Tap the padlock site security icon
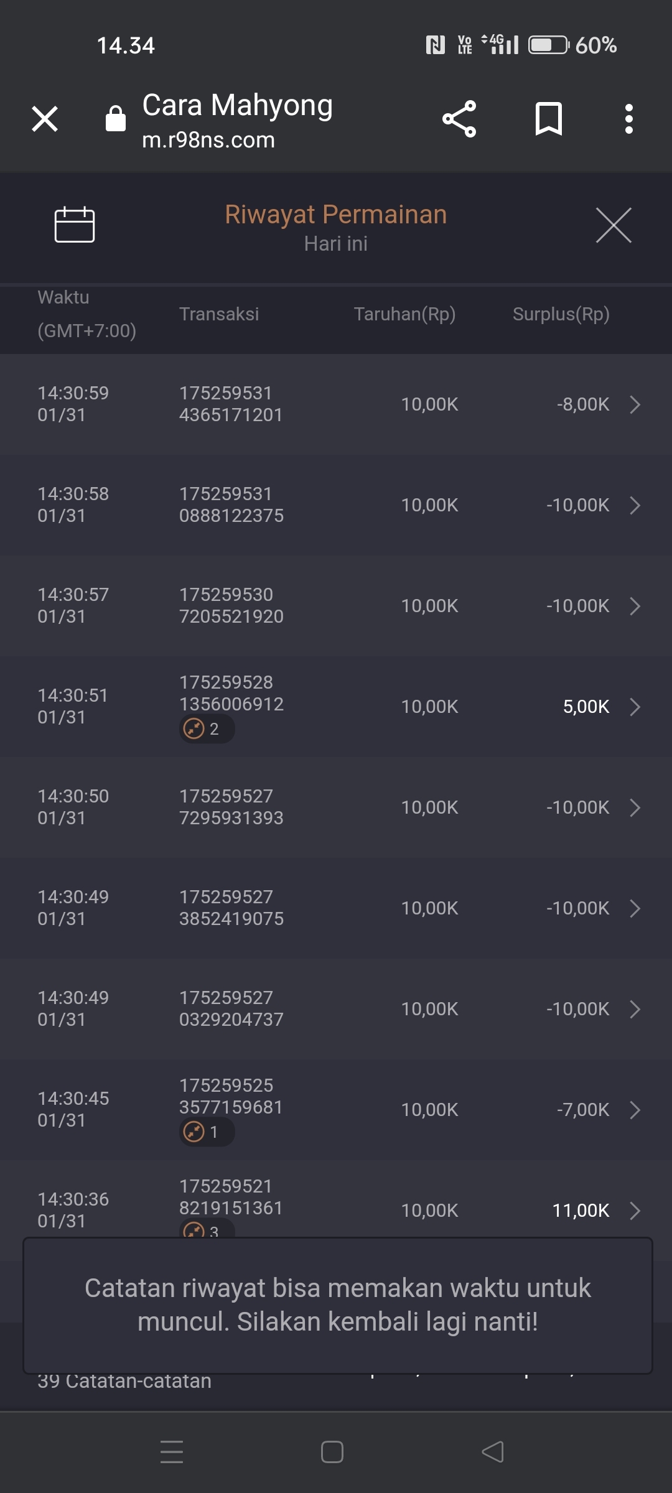The image size is (672, 1493). pos(116,118)
